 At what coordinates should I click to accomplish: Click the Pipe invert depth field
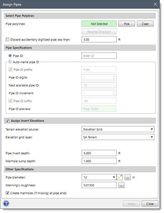[x=99, y=153]
